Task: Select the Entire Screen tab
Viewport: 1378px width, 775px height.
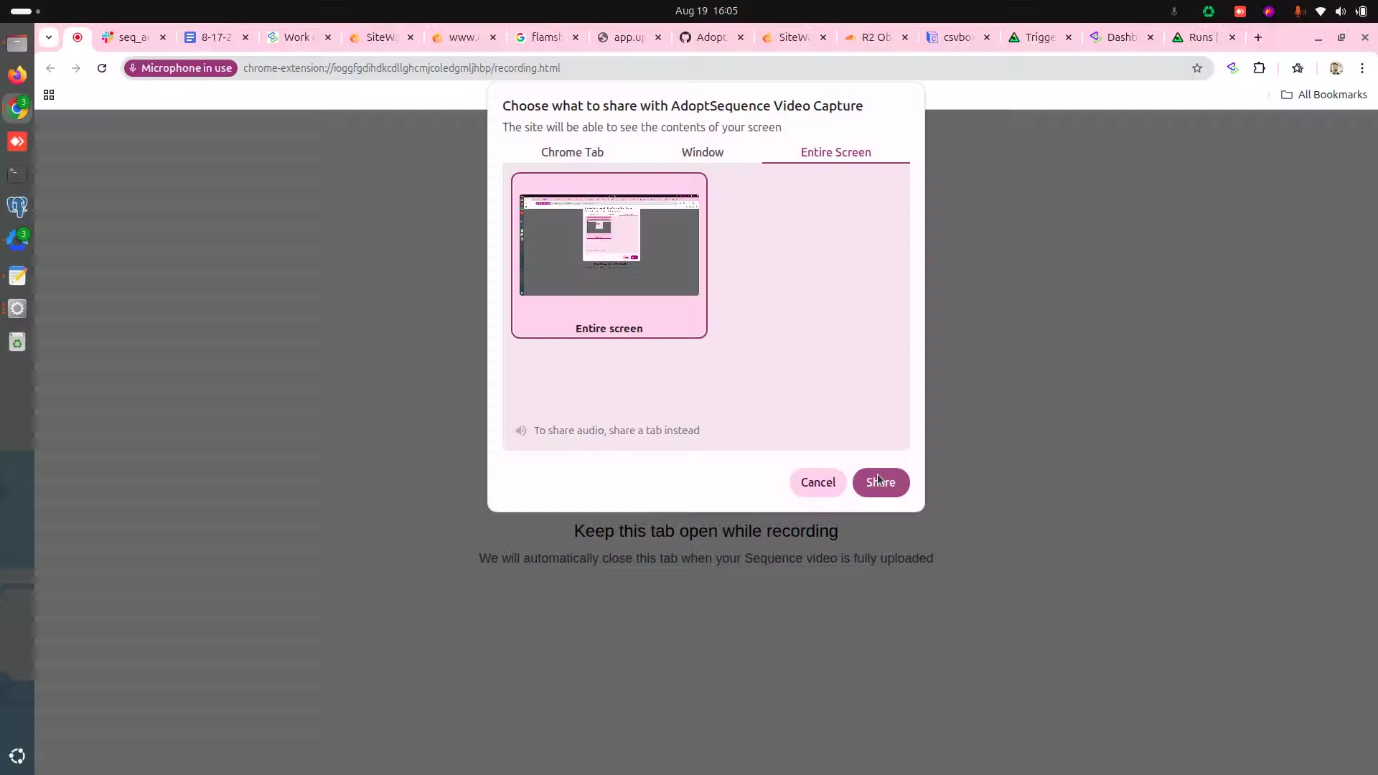Action: pos(835,152)
